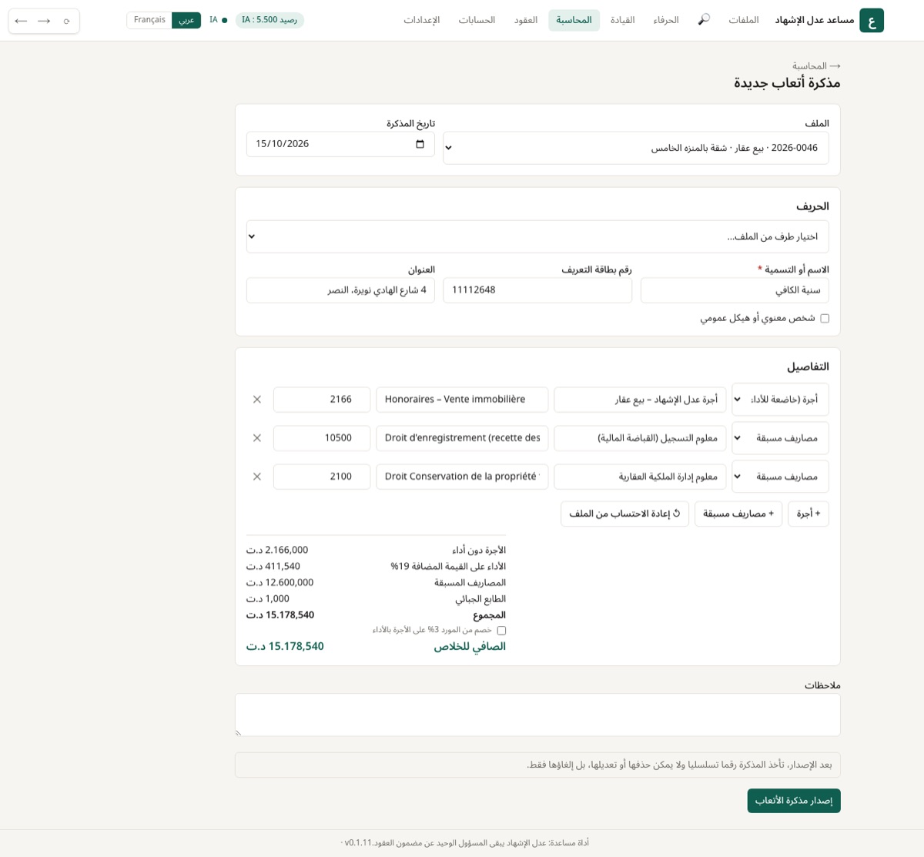Image resolution: width=924 pixels, height=857 pixels.
Task: Open the choose party from file dropdown
Action: click(537, 236)
